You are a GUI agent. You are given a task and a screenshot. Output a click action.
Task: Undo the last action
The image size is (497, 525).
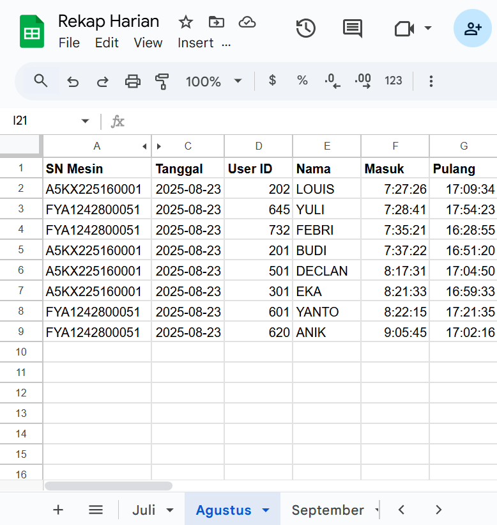73,81
